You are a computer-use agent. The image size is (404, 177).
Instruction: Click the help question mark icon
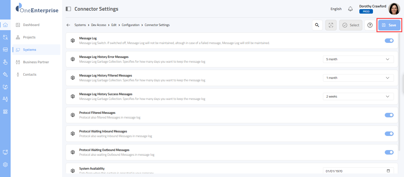point(370,25)
